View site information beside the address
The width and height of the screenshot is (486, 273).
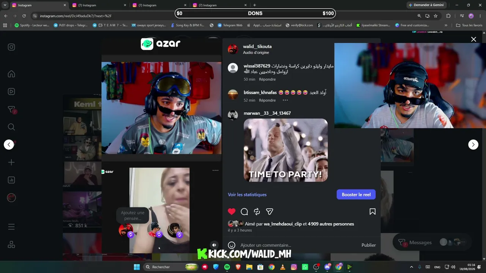(35, 16)
